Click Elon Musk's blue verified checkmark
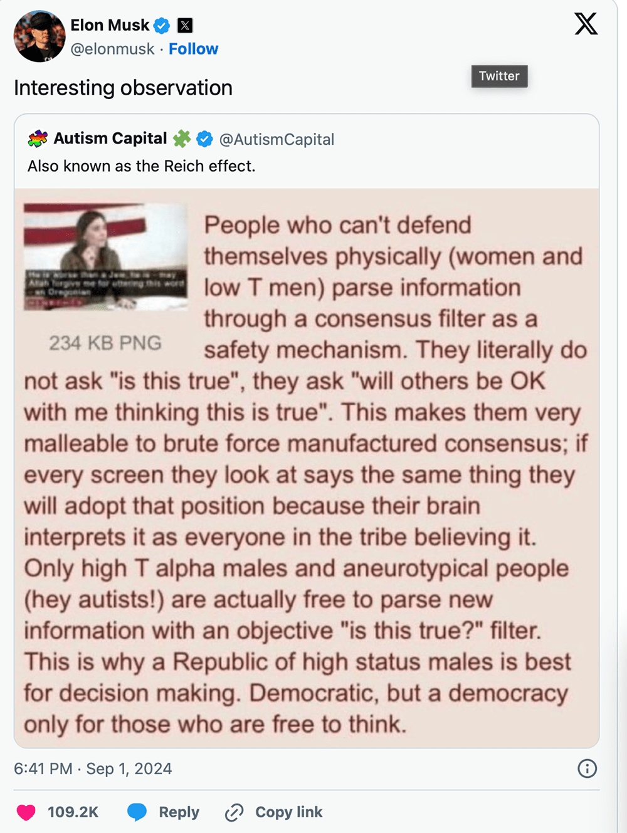The image size is (627, 833). pyautogui.click(x=161, y=25)
